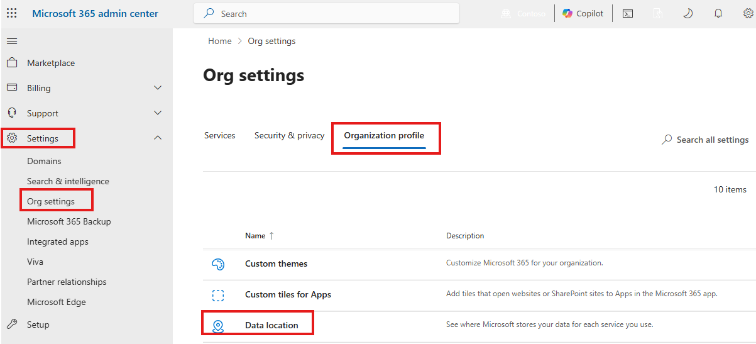This screenshot has height=344, width=756.
Task: Switch to the Security & privacy tab
Action: [x=290, y=135]
